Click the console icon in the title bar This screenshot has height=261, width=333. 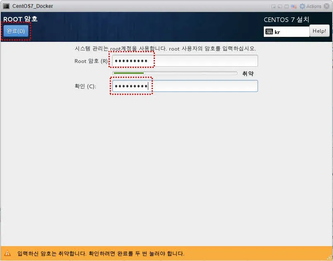[x=6, y=6]
